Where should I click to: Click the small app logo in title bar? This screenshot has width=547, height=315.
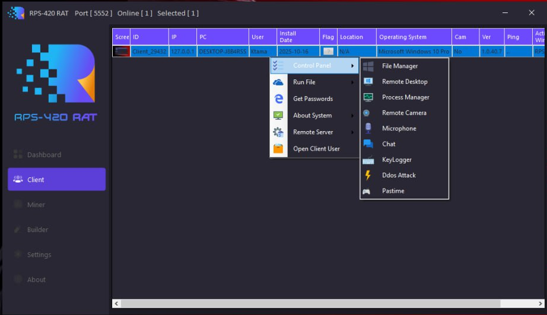point(16,13)
